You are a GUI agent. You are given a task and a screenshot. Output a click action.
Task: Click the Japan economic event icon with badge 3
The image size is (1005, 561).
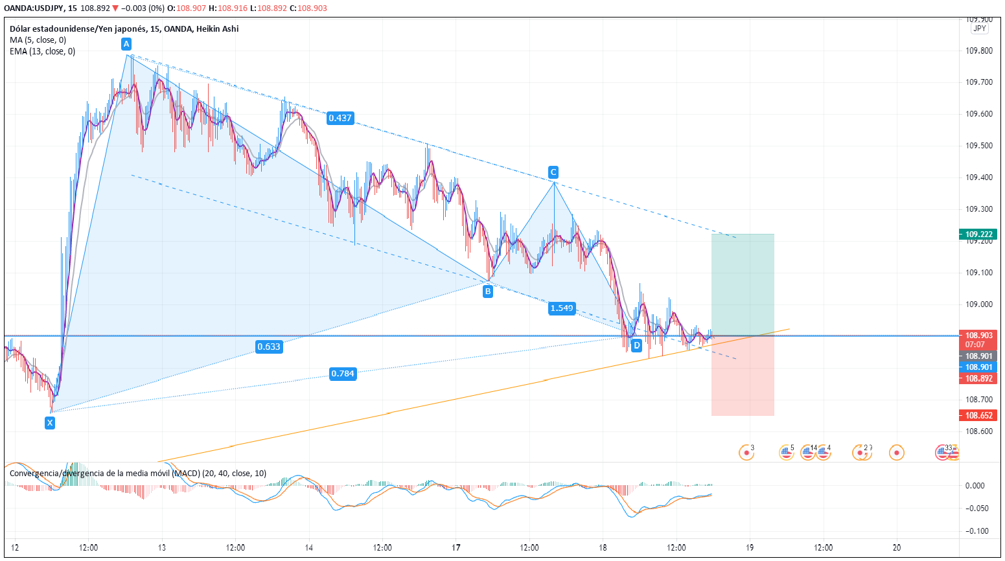click(746, 453)
